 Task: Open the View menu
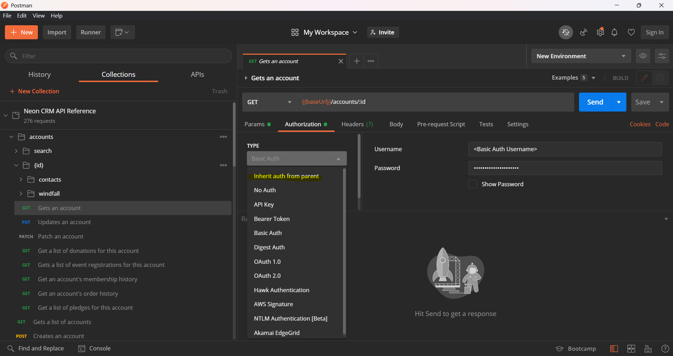[x=39, y=15]
